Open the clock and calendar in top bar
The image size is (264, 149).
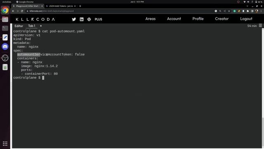tap(137, 2)
